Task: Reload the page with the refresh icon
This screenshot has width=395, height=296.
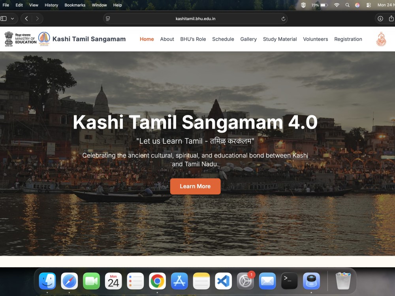Action: tap(283, 19)
